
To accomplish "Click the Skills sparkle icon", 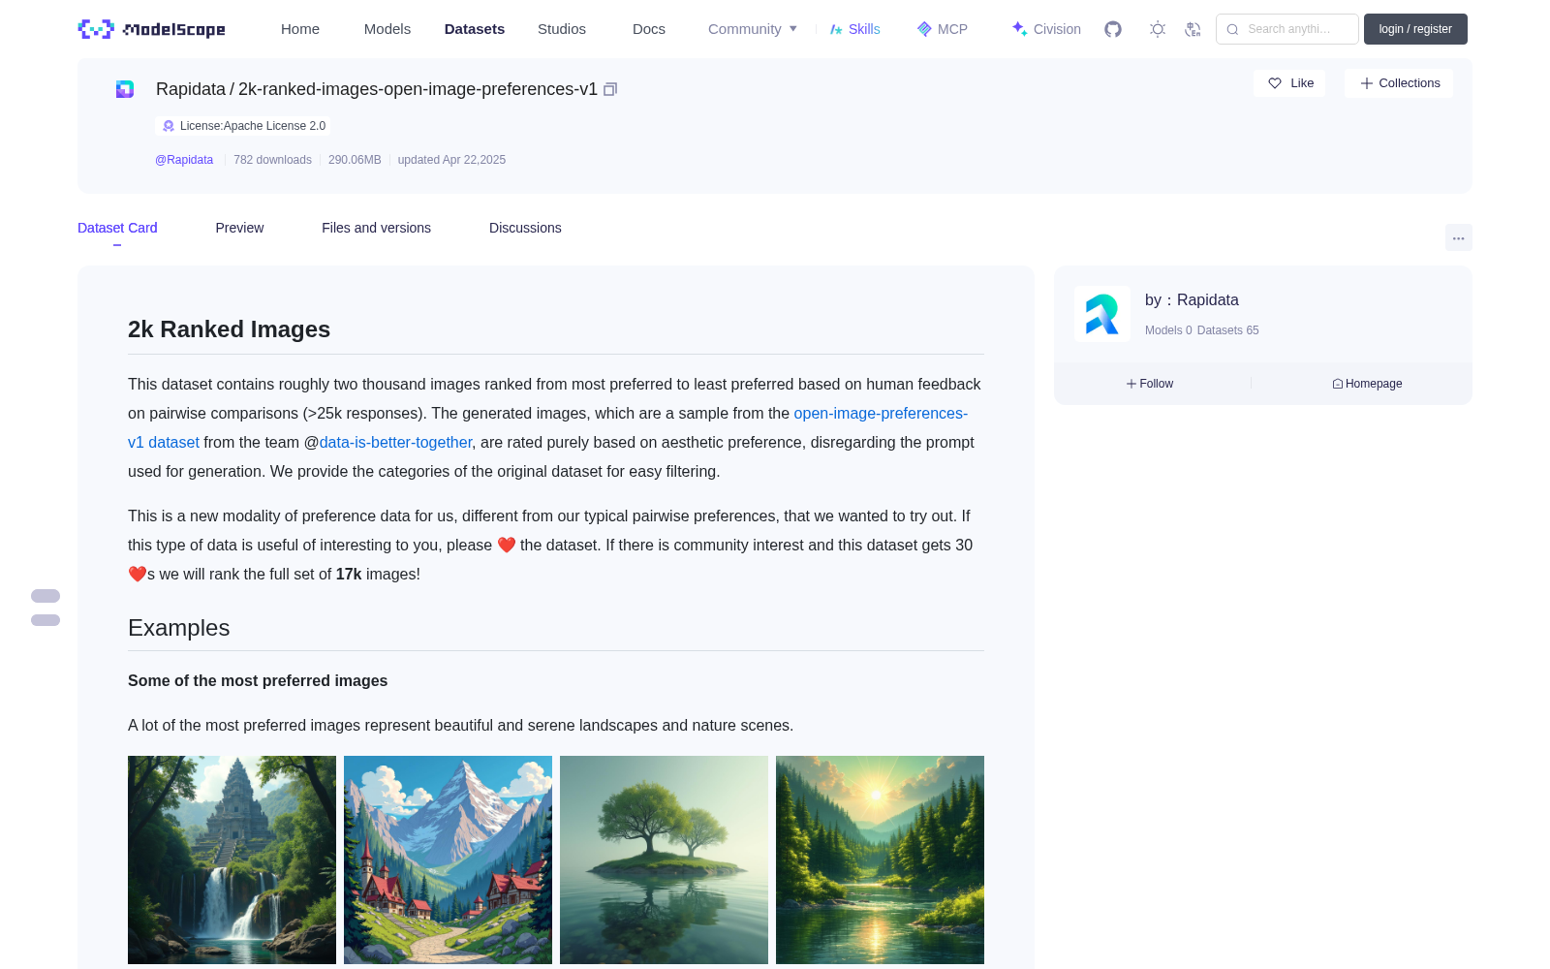I will coord(836,29).
